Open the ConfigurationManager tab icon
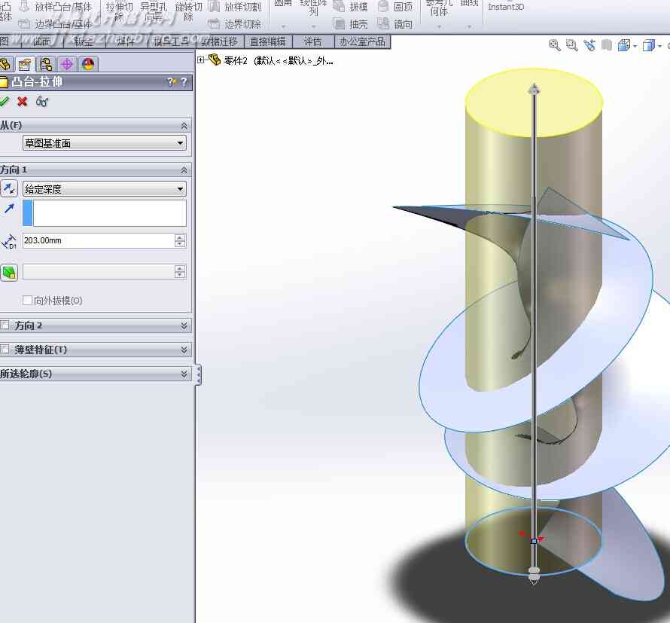Image resolution: width=670 pixels, height=623 pixels. (46, 64)
